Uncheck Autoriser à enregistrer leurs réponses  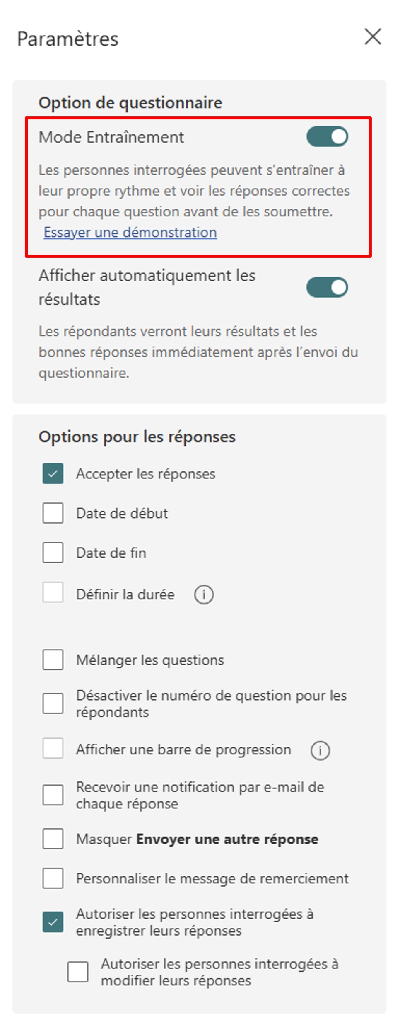pos(53,922)
